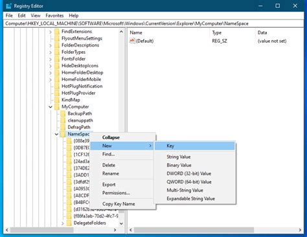Choose Expandable String Value

point(195,199)
